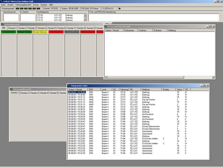Click the Rufnummer column header
The image size is (223, 167).
tap(130, 30)
